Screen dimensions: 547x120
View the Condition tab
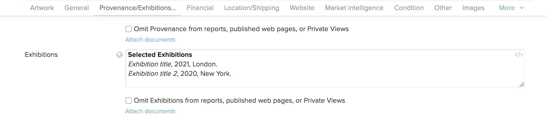409,8
